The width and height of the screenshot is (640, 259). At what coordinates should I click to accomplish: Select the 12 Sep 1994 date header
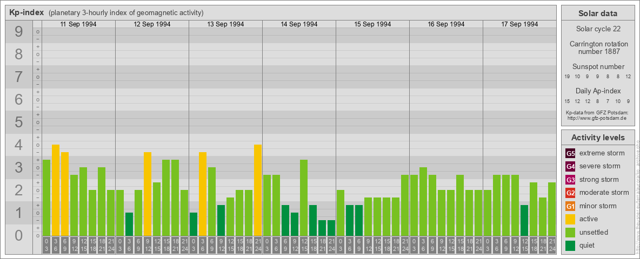point(152,24)
